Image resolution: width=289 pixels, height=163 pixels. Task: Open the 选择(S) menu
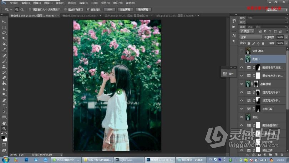click(72, 3)
